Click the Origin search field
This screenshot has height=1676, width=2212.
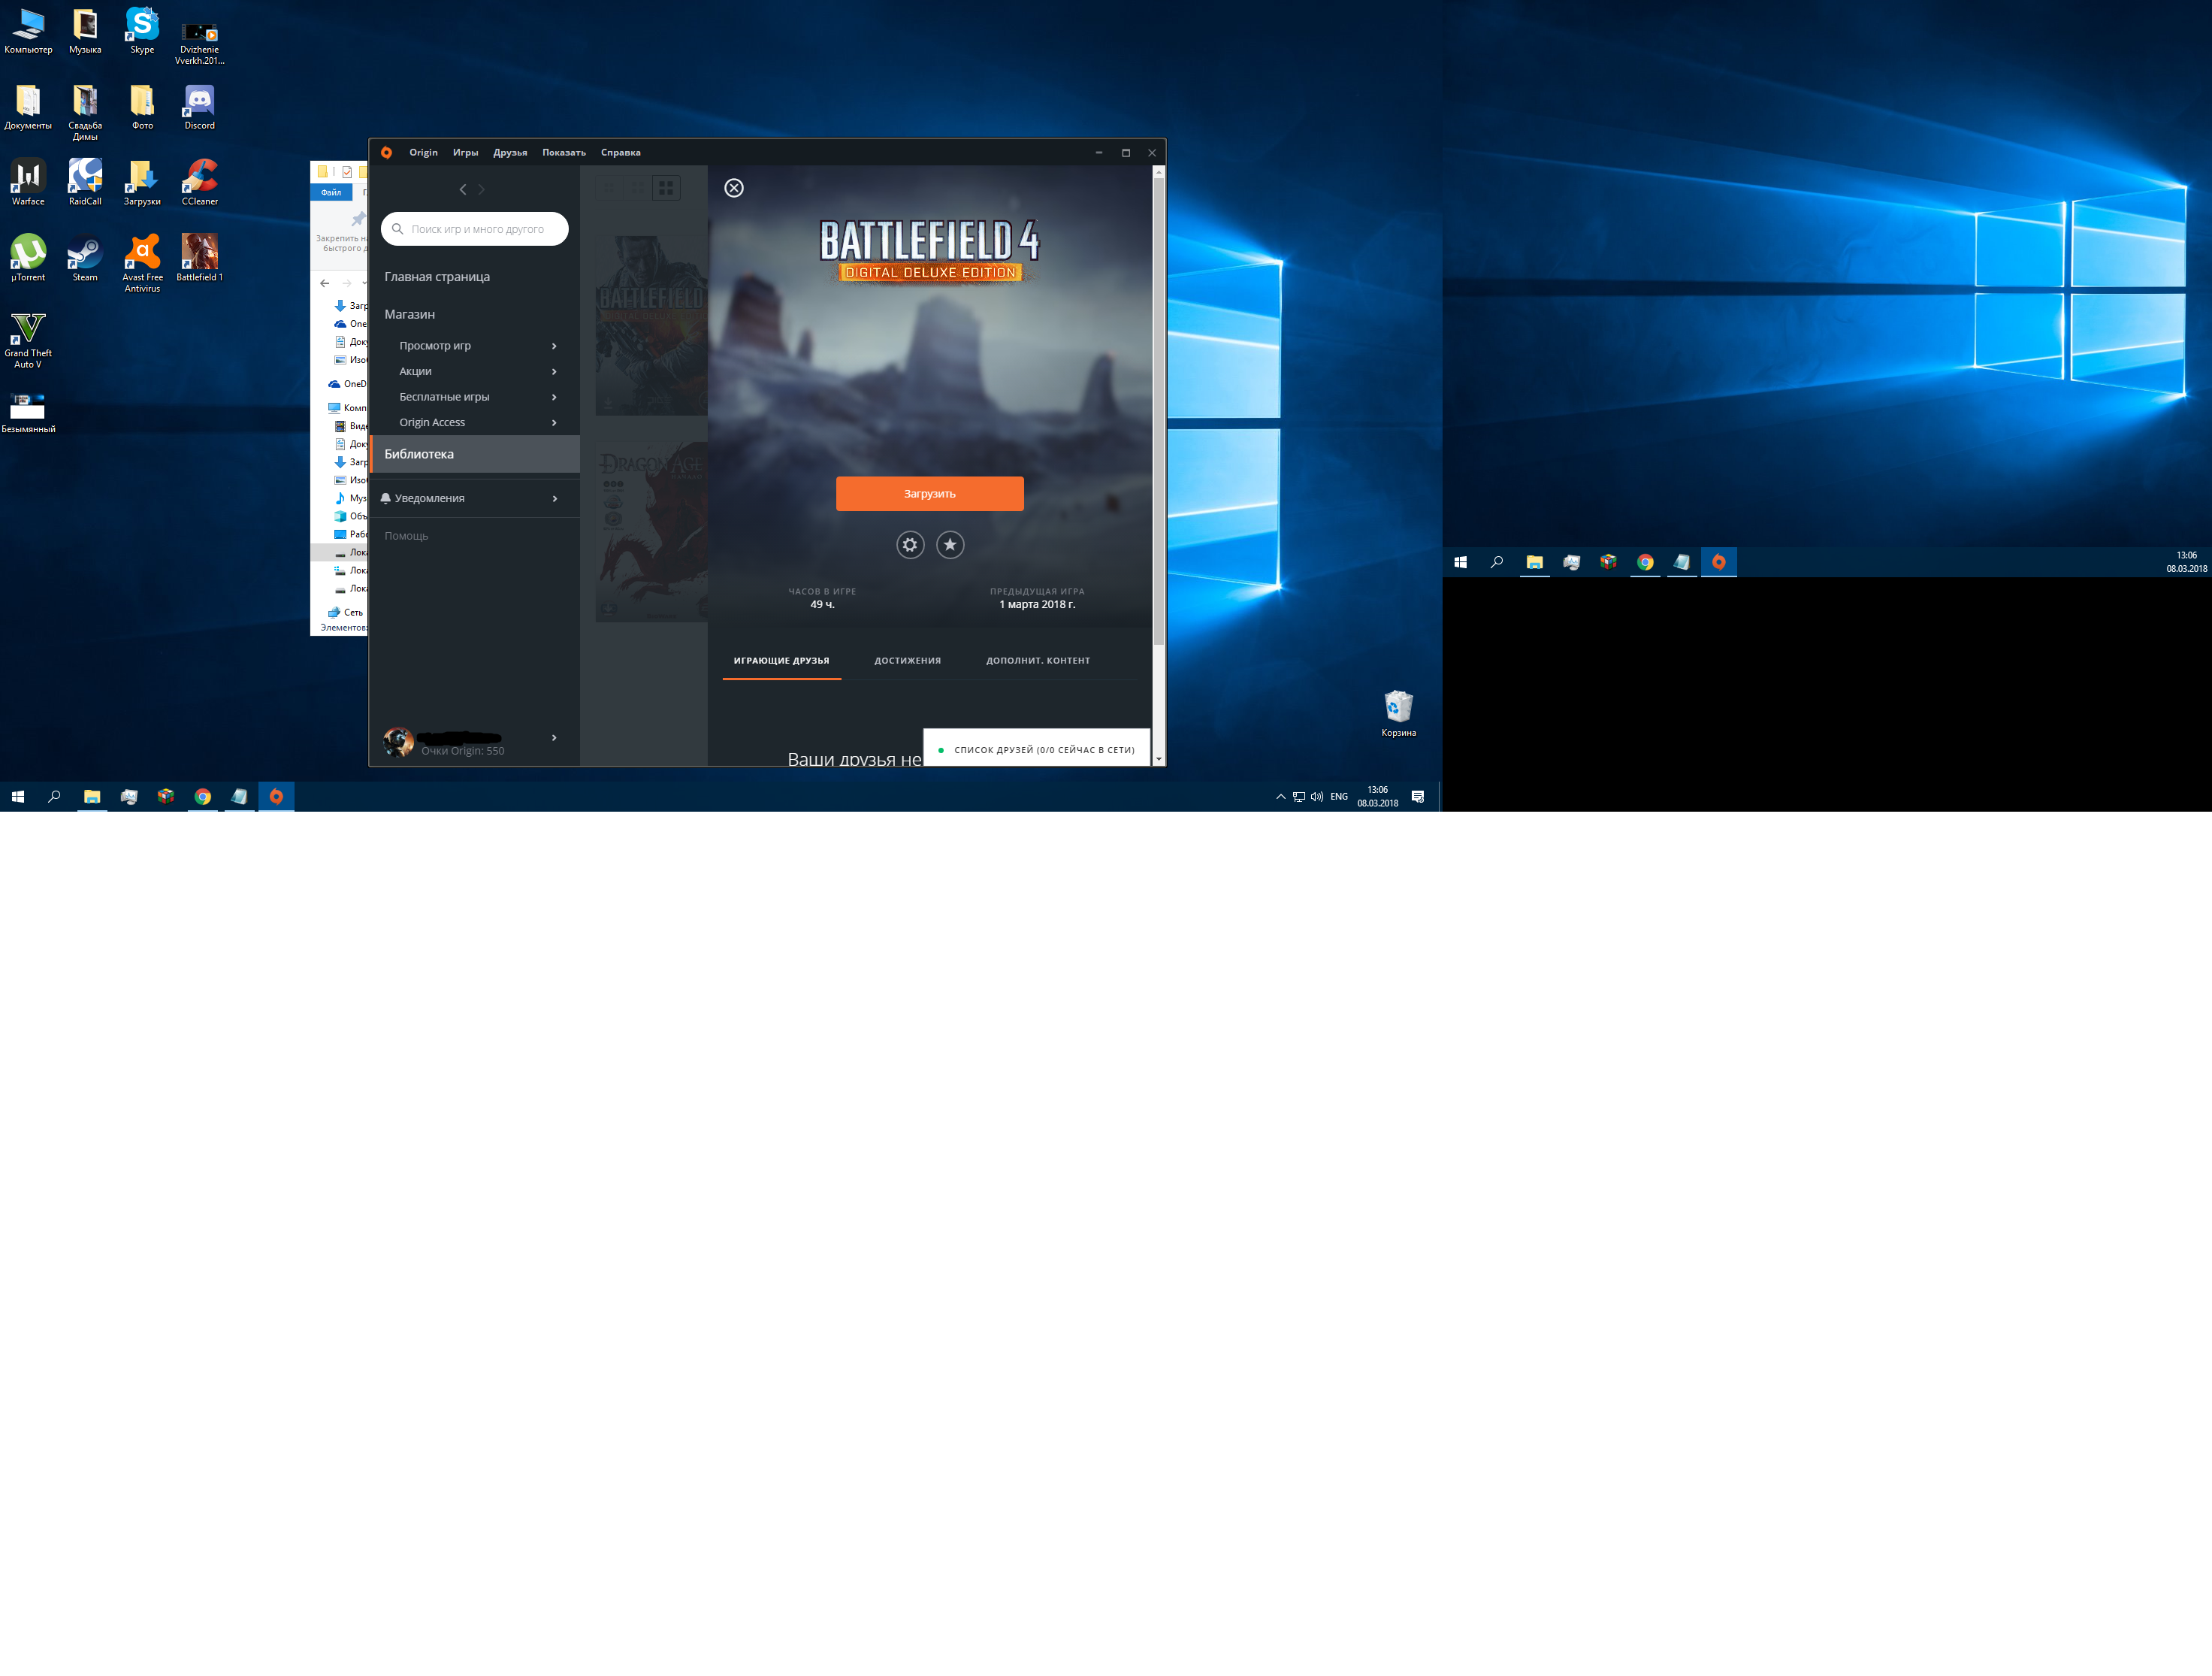[475, 229]
